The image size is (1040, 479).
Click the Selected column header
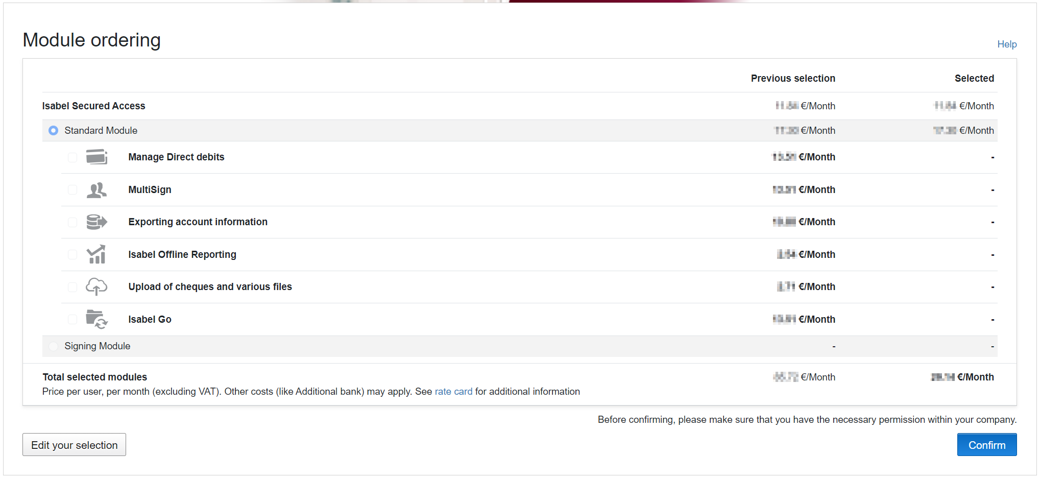(974, 78)
